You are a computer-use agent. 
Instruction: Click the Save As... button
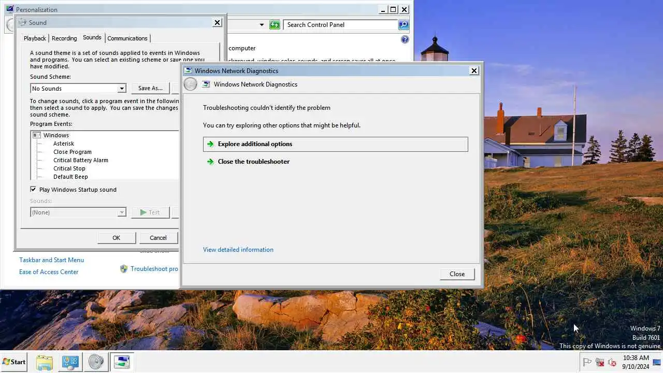(x=150, y=89)
